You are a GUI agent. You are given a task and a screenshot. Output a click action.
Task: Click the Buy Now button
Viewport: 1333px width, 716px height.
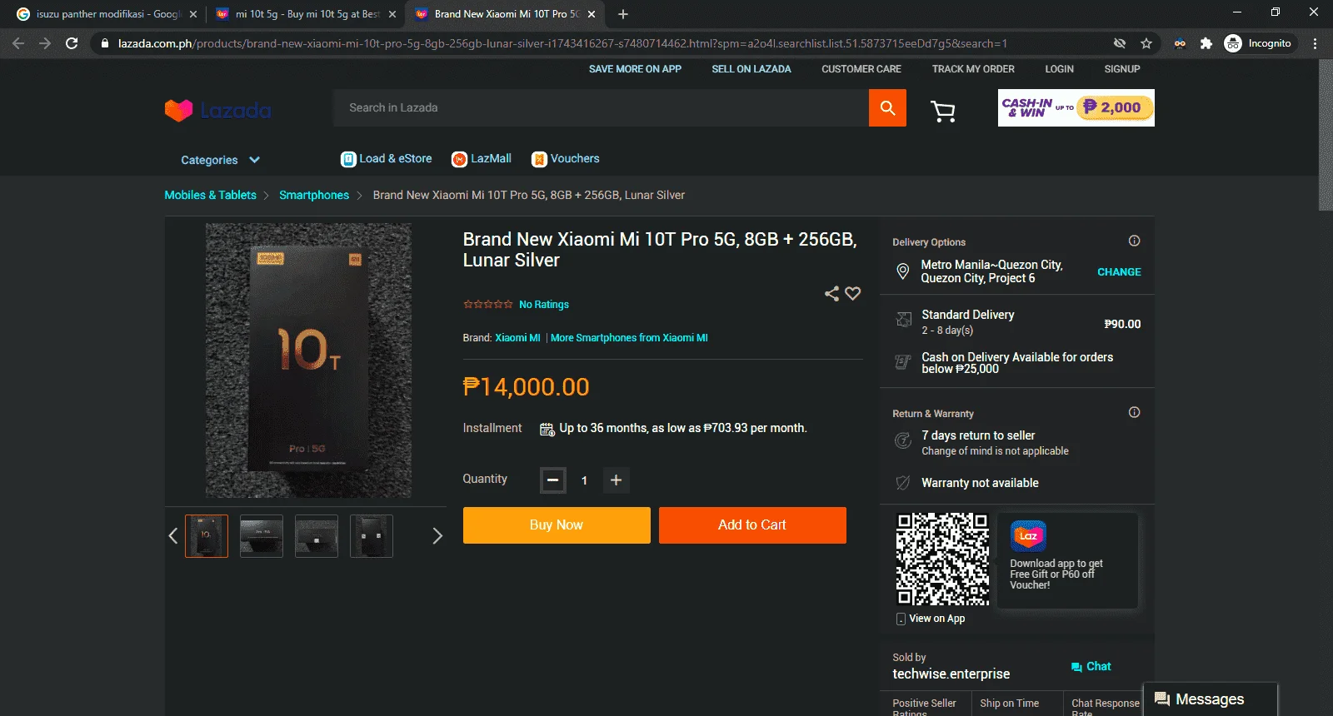[x=557, y=525]
